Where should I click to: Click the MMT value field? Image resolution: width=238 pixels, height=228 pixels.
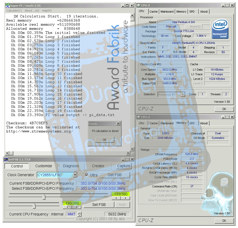click(72, 214)
